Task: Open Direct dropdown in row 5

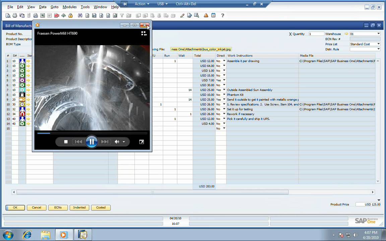Action: [224, 80]
